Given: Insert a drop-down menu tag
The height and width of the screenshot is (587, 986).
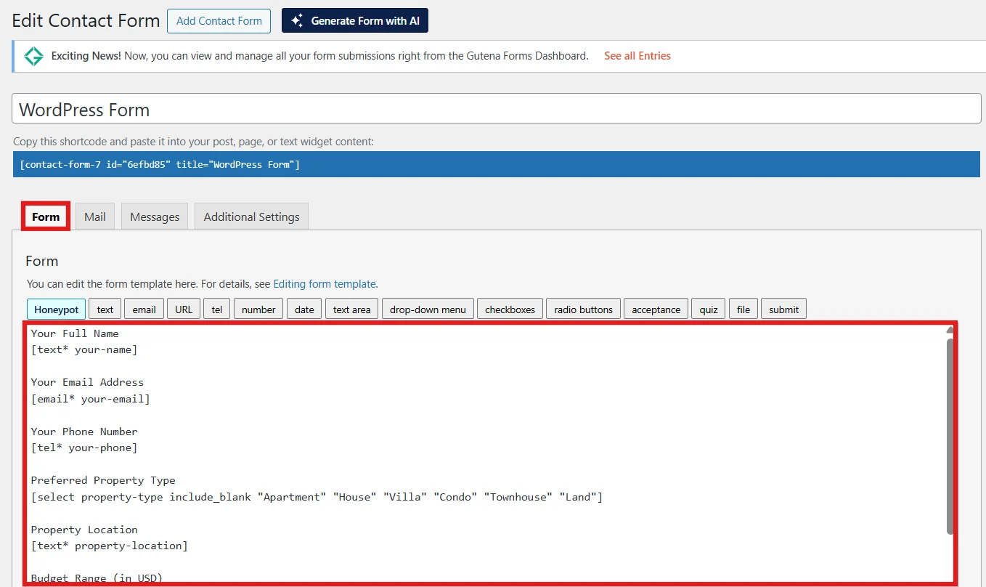Looking at the screenshot, I should [x=428, y=309].
